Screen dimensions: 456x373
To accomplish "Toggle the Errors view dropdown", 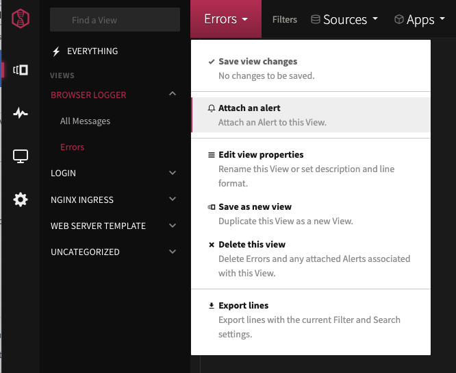I will click(x=226, y=19).
